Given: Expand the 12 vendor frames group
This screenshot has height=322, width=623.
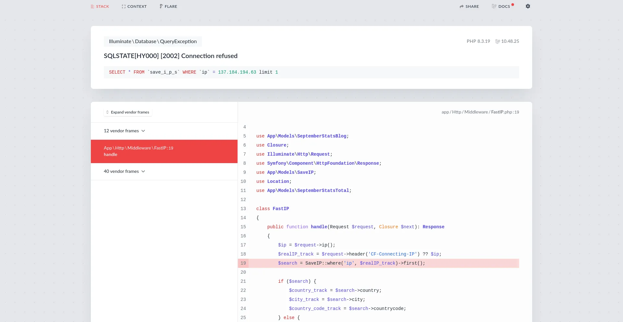Looking at the screenshot, I should point(121,131).
